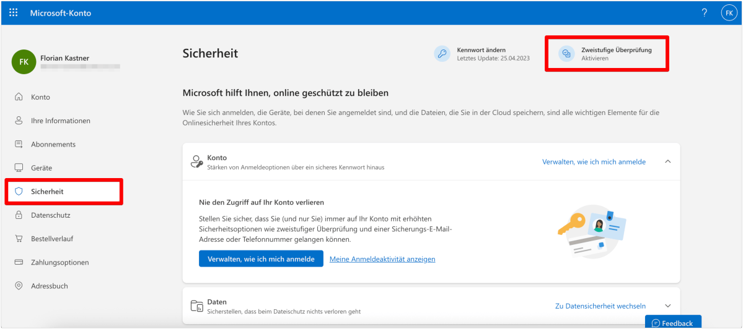Click the Nie den Zugriff auf Ihr Konto verlieren heading

tap(262, 202)
